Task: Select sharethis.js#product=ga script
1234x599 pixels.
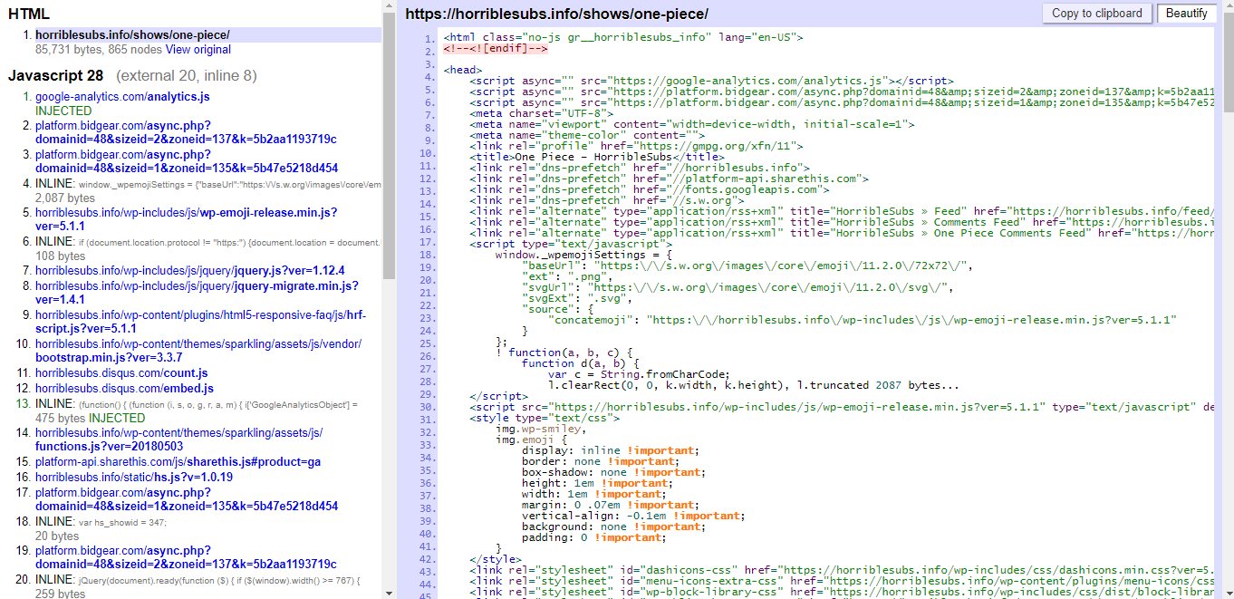Action: point(178,461)
